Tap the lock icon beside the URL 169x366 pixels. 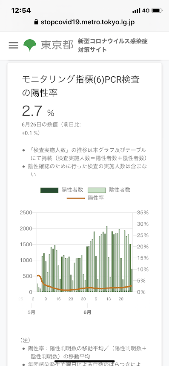point(36,22)
